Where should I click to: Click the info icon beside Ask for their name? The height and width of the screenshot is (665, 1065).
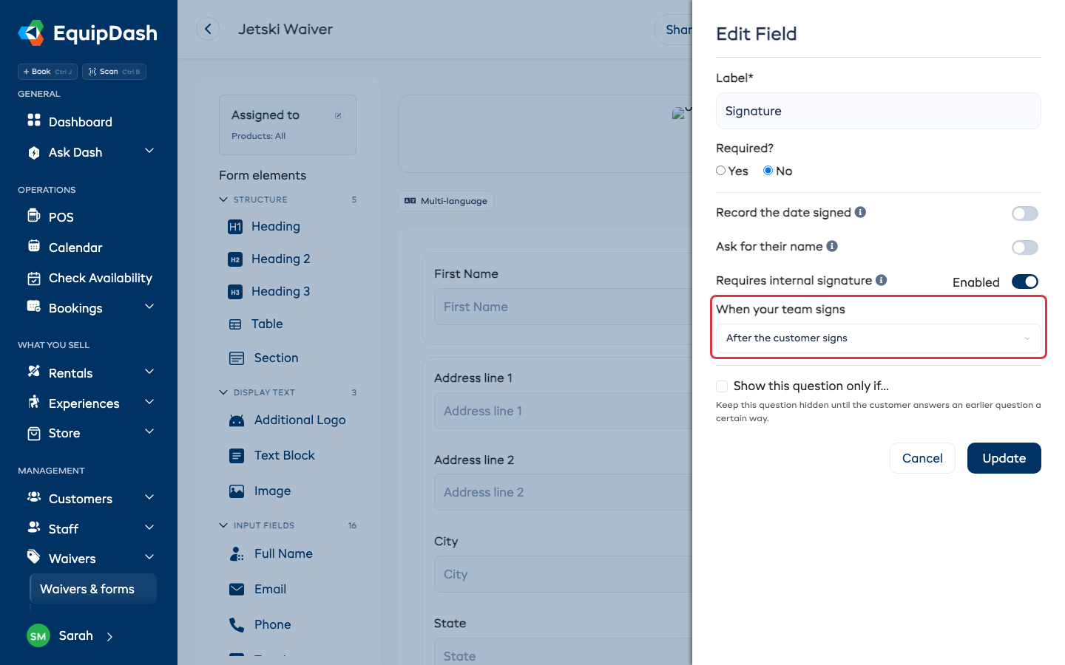point(832,246)
